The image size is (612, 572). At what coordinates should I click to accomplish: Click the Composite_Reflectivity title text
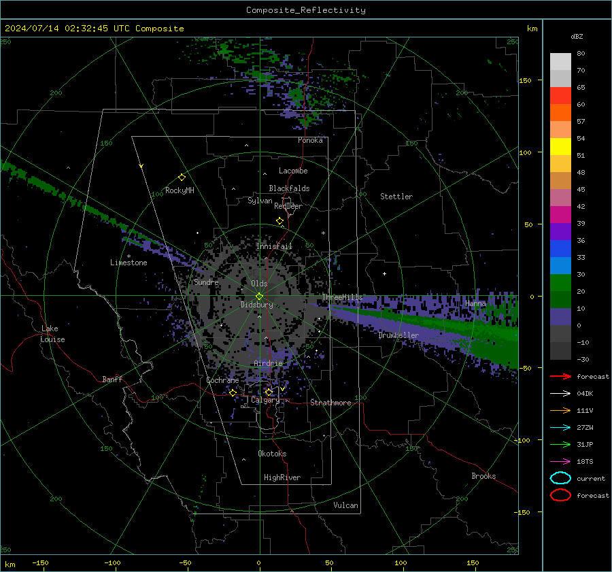[305, 10]
